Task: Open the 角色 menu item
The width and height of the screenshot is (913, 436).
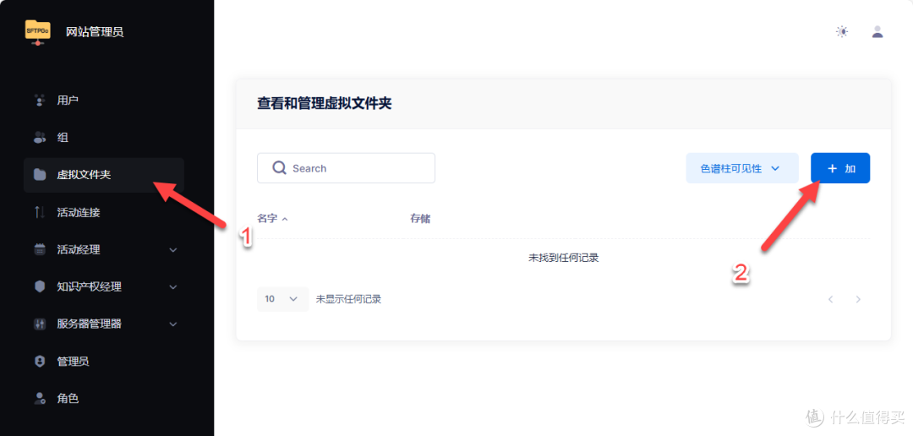Action: pyautogui.click(x=104, y=398)
